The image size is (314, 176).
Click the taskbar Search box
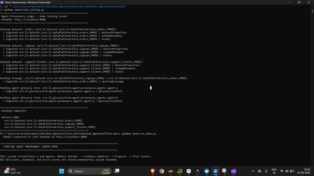click(89, 171)
